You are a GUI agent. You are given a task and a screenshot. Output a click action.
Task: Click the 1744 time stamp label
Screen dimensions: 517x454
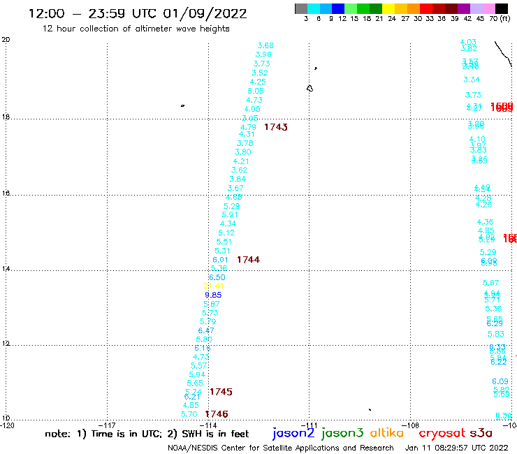[x=249, y=260]
